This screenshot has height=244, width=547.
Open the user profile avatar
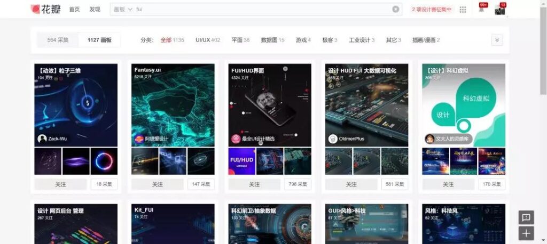click(x=499, y=10)
